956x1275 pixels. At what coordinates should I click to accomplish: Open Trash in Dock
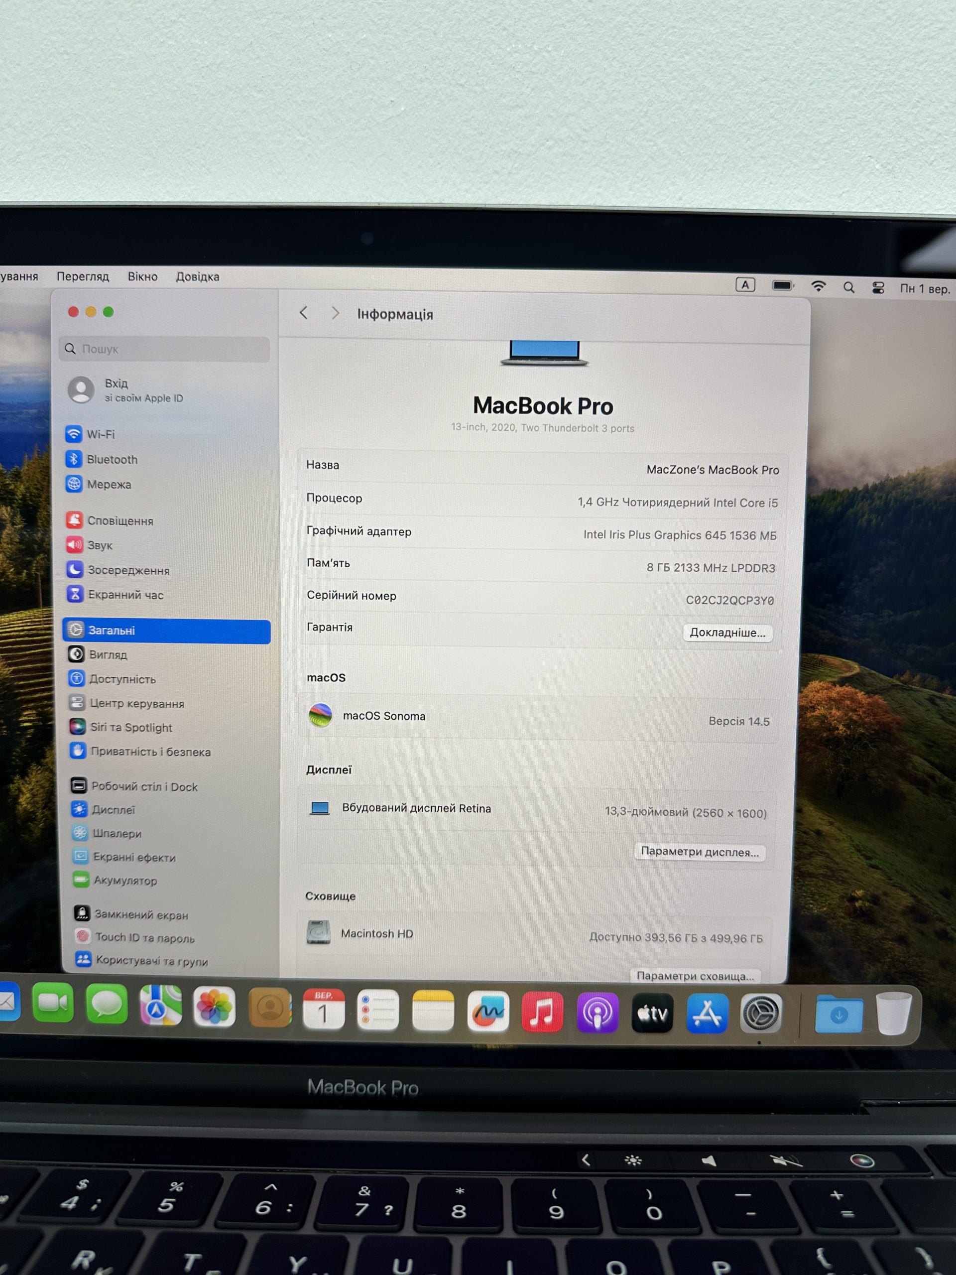click(x=894, y=1014)
